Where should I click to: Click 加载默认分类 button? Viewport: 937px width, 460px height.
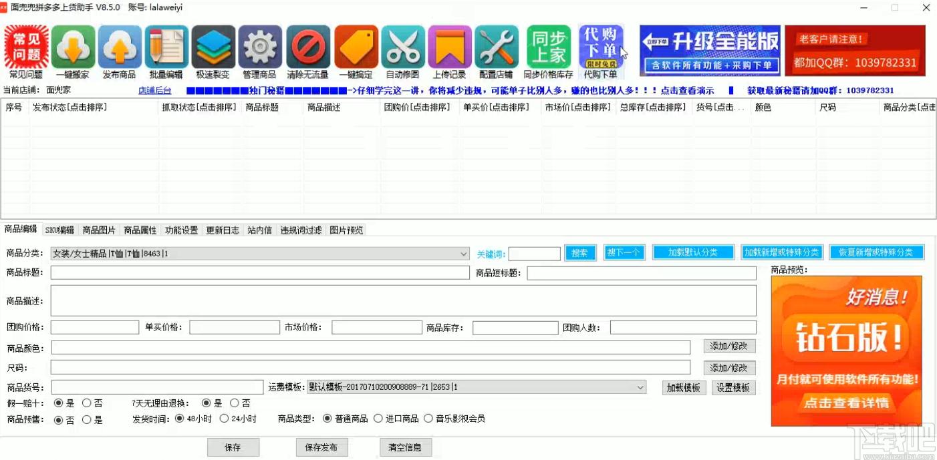coord(693,252)
